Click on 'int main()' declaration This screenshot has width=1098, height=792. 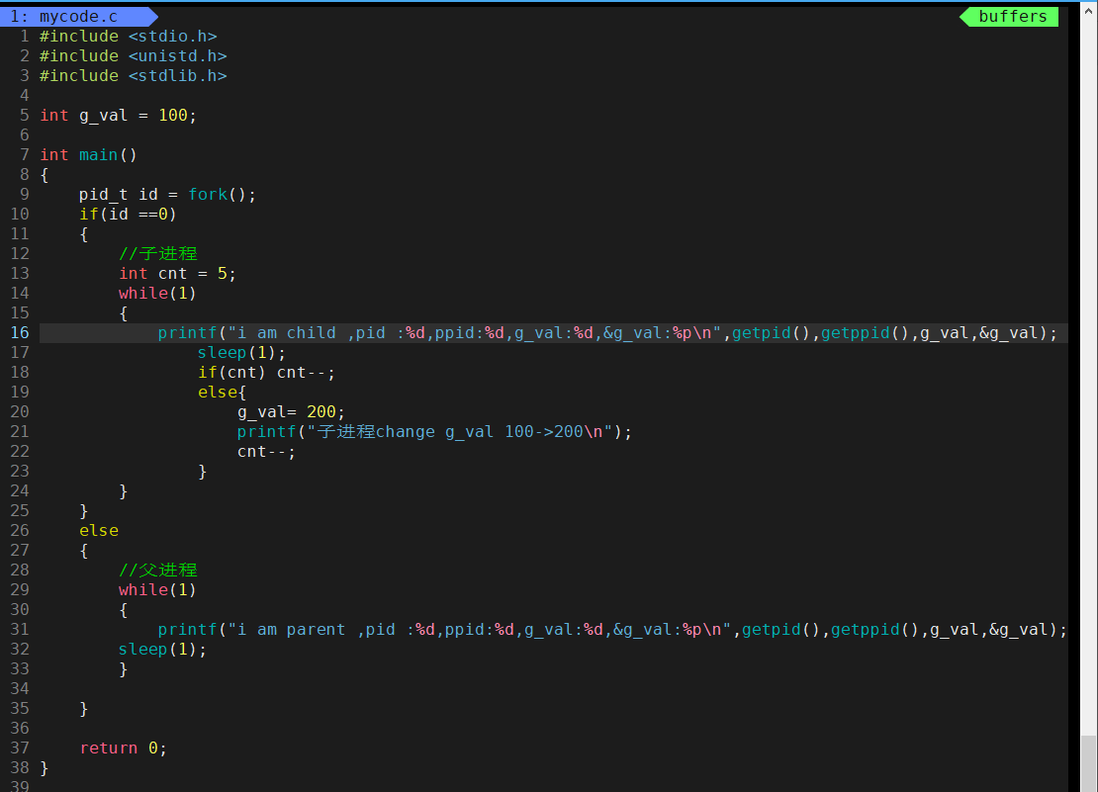tap(88, 154)
